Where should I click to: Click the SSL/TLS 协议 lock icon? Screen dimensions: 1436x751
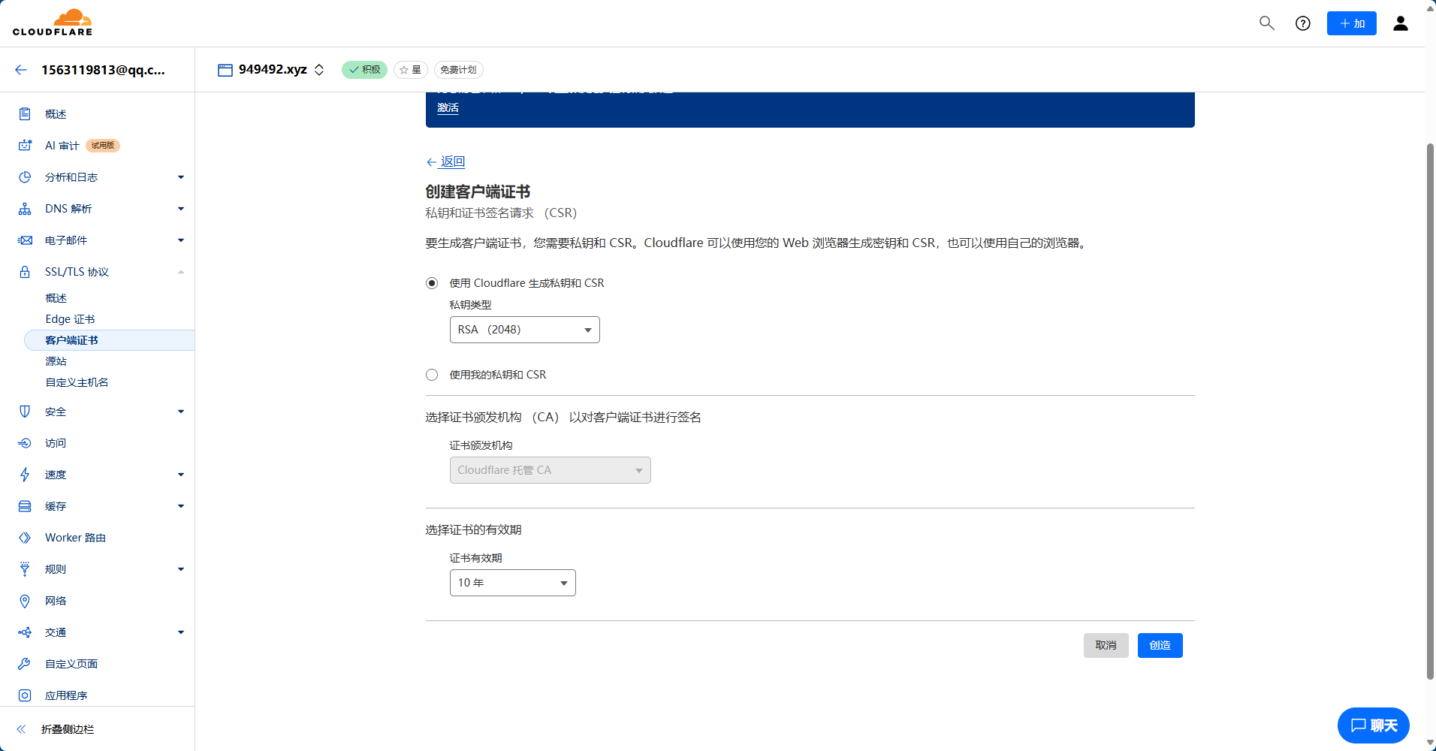(x=25, y=272)
